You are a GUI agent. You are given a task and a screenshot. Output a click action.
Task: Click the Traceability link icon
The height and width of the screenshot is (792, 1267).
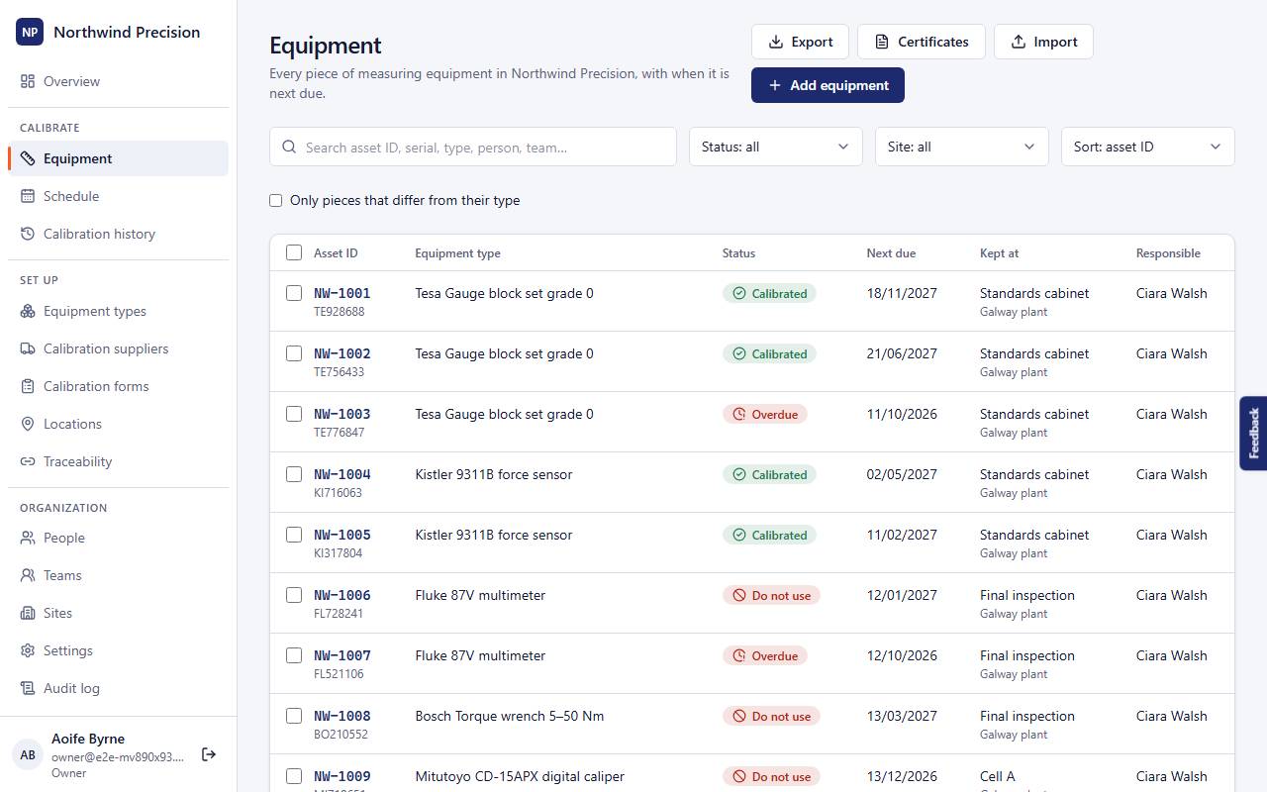(x=28, y=461)
